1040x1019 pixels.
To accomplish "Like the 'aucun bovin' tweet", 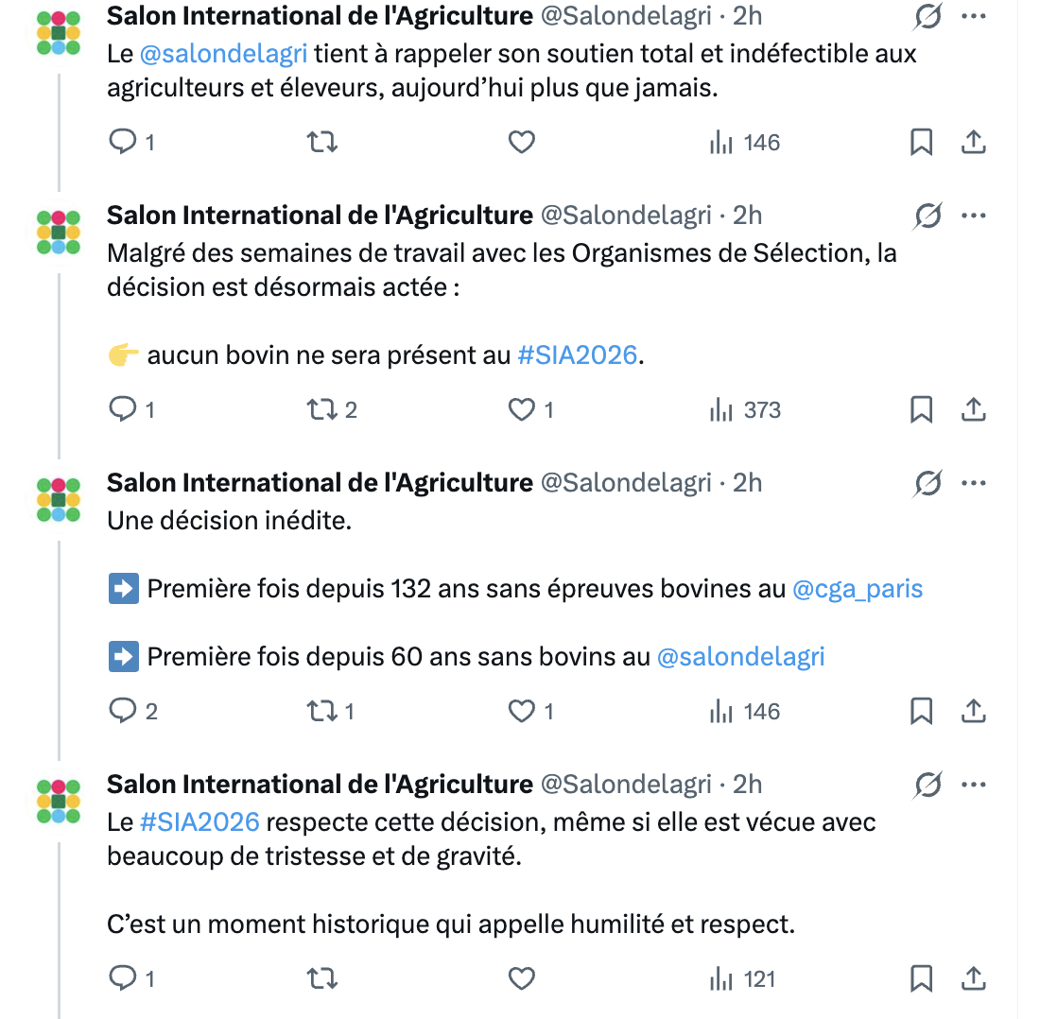I will pyautogui.click(x=522, y=410).
